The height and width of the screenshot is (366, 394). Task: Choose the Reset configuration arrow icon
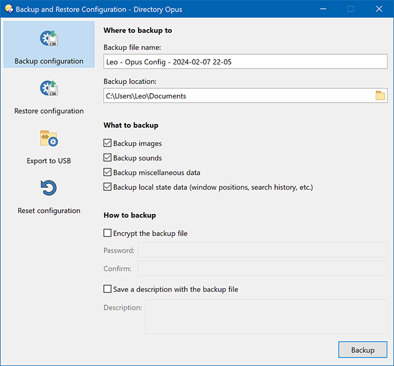click(x=49, y=188)
